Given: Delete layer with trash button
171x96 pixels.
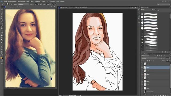Looking at the screenshot, I should pos(168,95).
